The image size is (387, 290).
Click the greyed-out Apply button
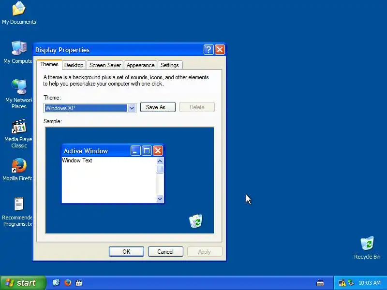(x=205, y=251)
